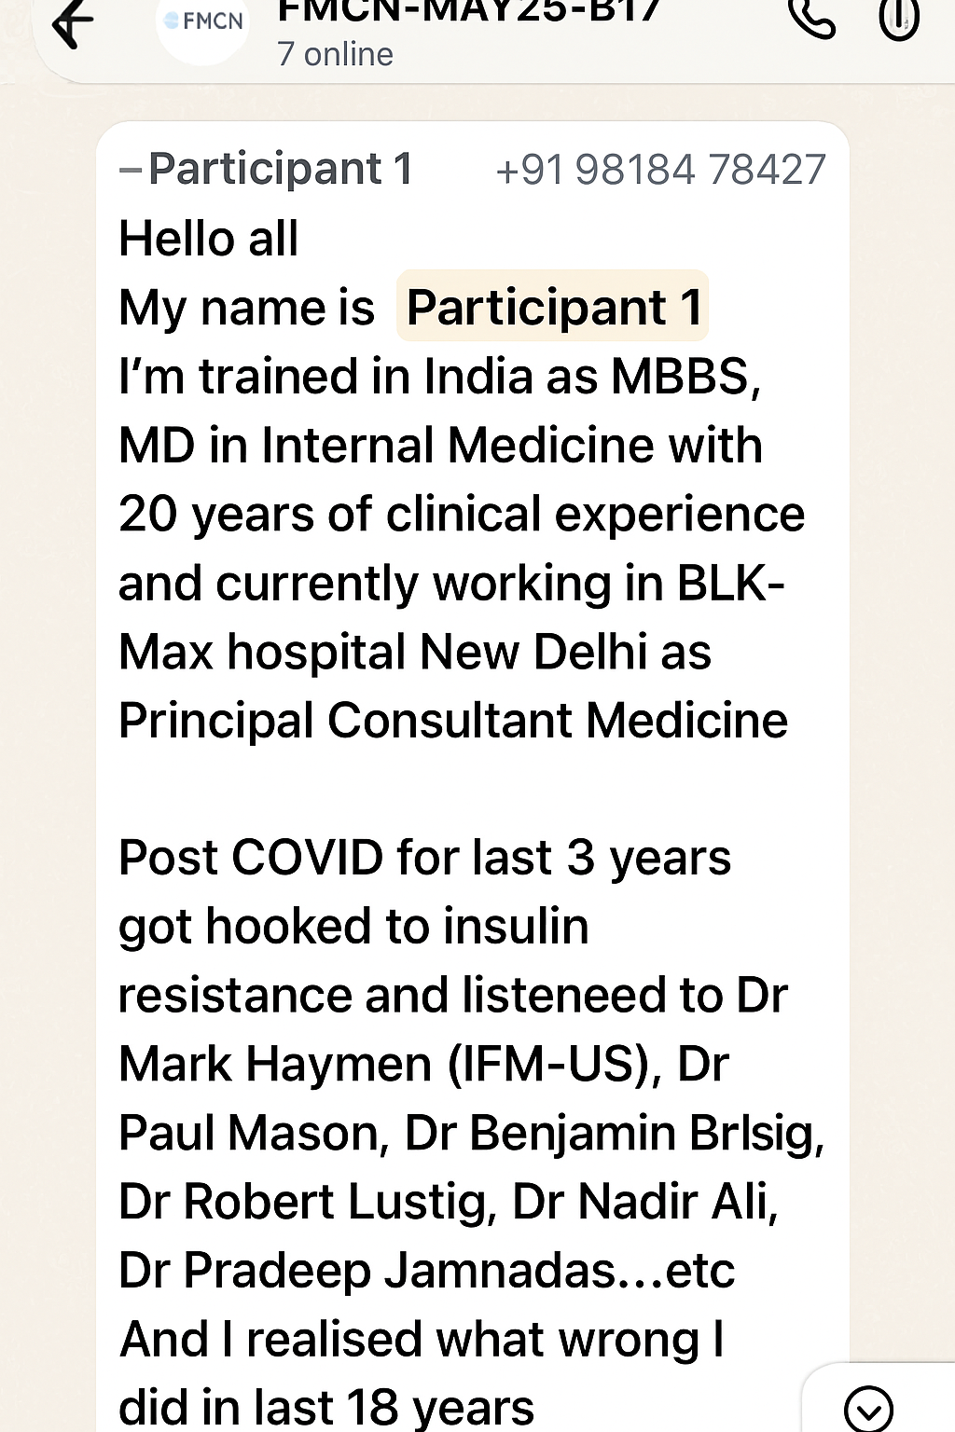Jump to latest messages with down chevron
Viewport: 955px width, 1432px height.
coord(868,1408)
